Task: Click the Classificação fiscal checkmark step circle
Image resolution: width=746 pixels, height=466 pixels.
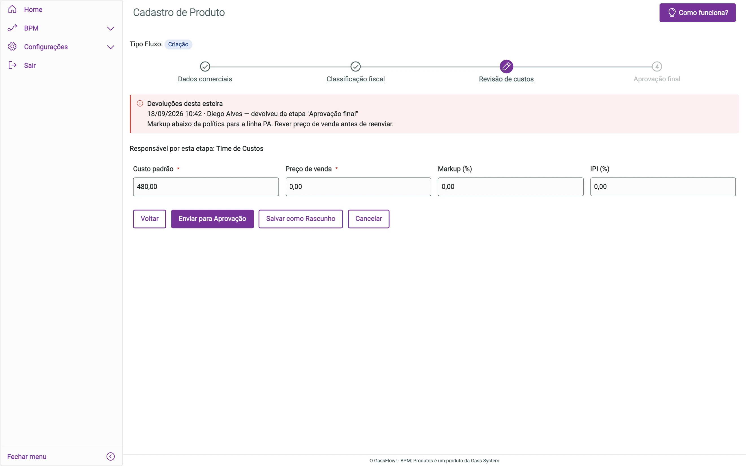Action: pyautogui.click(x=355, y=66)
